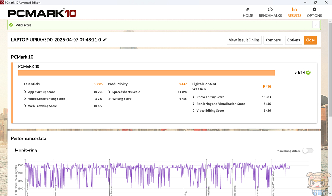Close the result with orange Close button
This screenshot has height=196, width=332.
(310, 40)
